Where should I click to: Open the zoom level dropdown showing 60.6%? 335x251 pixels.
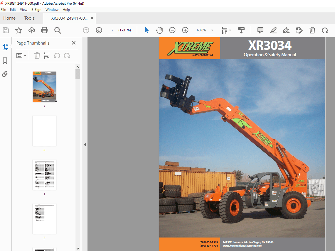tap(205, 30)
